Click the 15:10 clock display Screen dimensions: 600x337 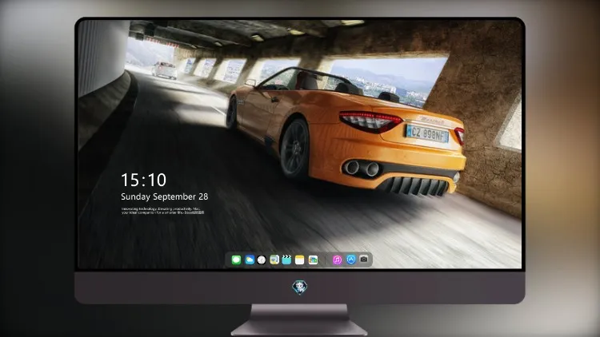point(143,180)
